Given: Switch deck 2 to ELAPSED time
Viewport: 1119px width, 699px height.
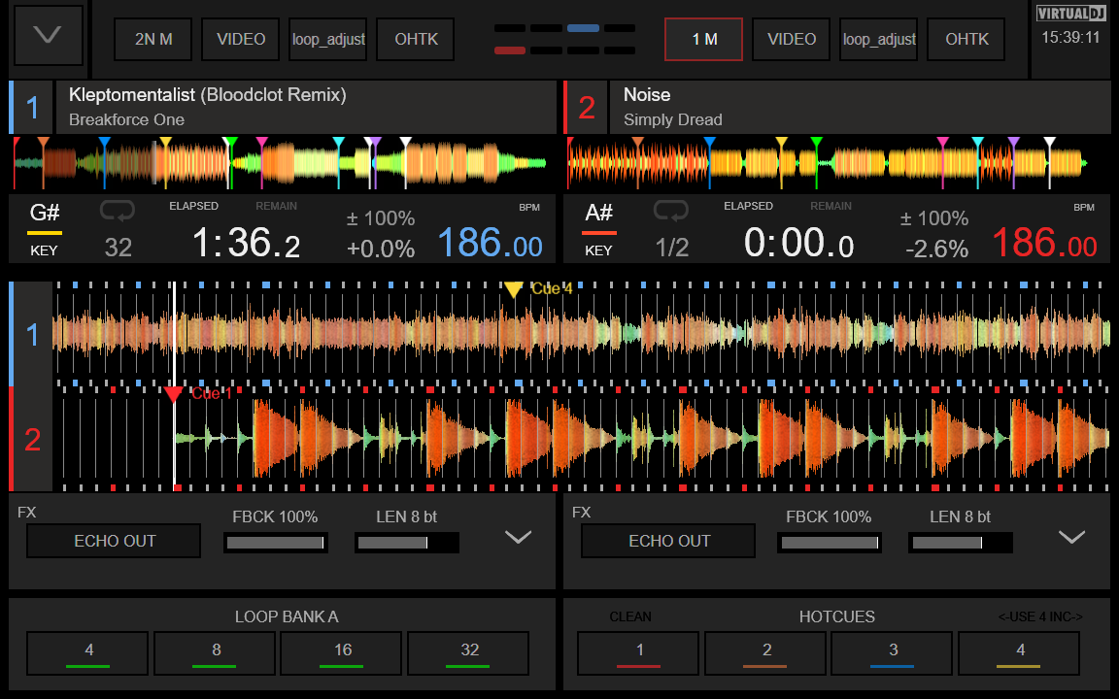Looking at the screenshot, I should 748,206.
